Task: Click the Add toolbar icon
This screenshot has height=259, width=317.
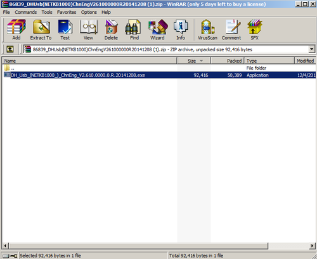Action: (x=16, y=30)
